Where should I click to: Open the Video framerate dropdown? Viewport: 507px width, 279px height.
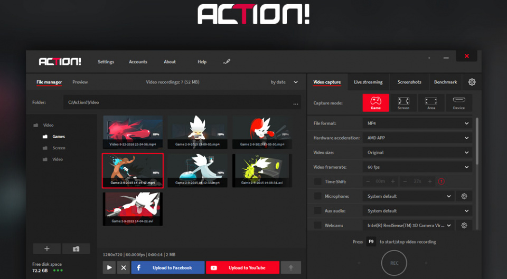coord(417,167)
